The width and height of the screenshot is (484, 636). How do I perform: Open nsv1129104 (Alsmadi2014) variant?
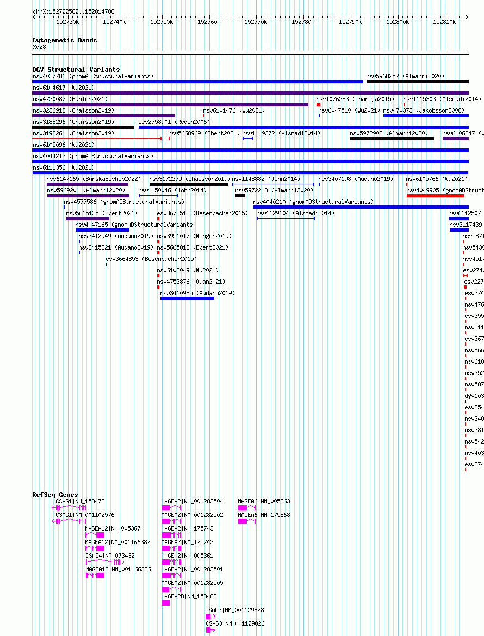pos(295,213)
